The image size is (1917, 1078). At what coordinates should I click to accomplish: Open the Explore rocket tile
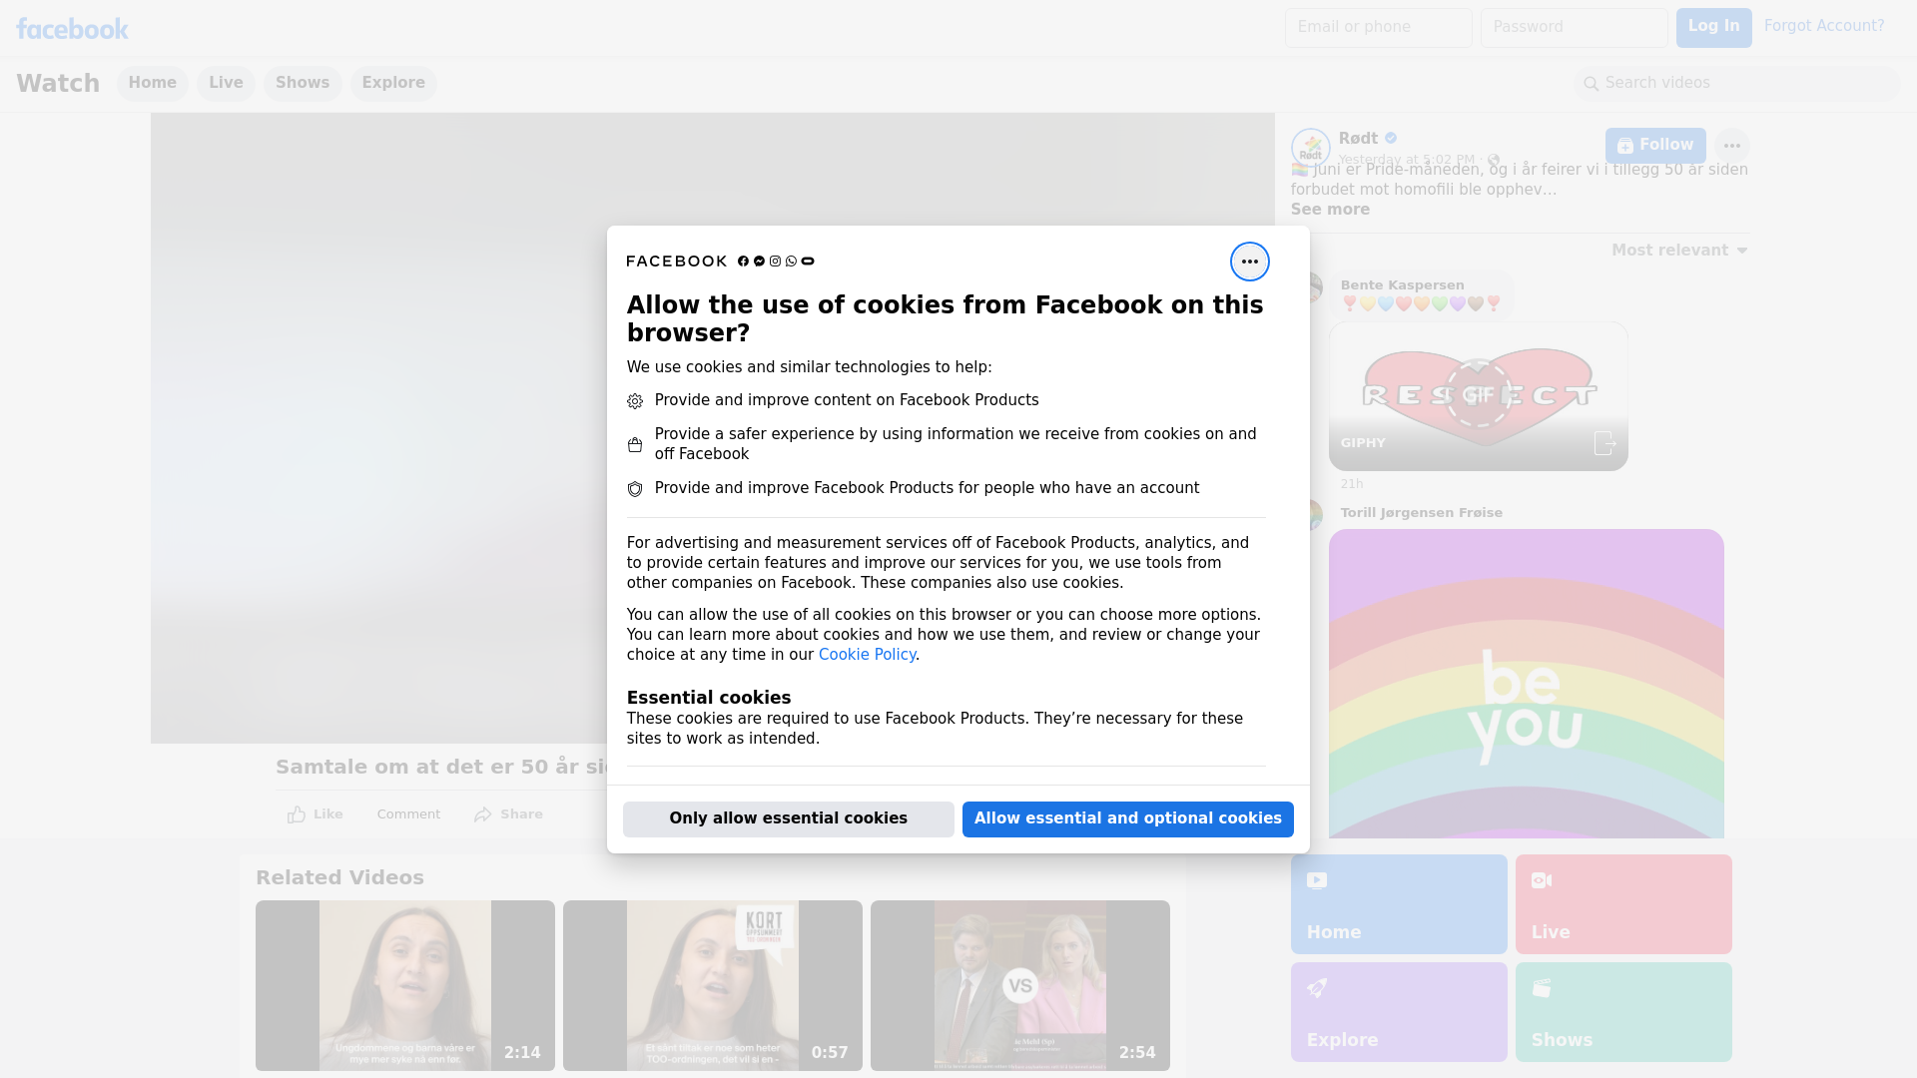point(1398,1011)
